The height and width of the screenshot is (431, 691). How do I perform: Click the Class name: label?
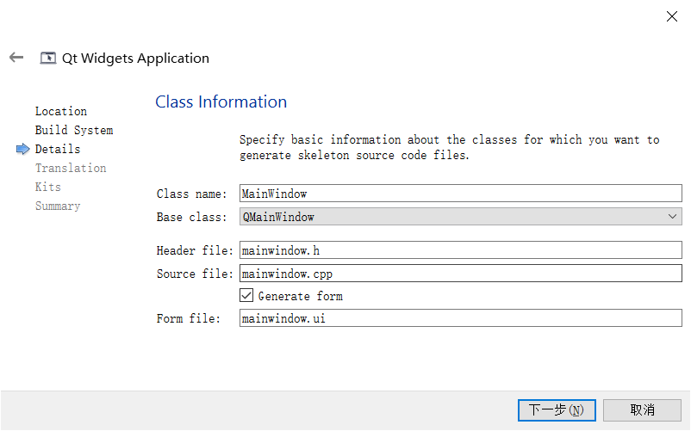coord(191,194)
